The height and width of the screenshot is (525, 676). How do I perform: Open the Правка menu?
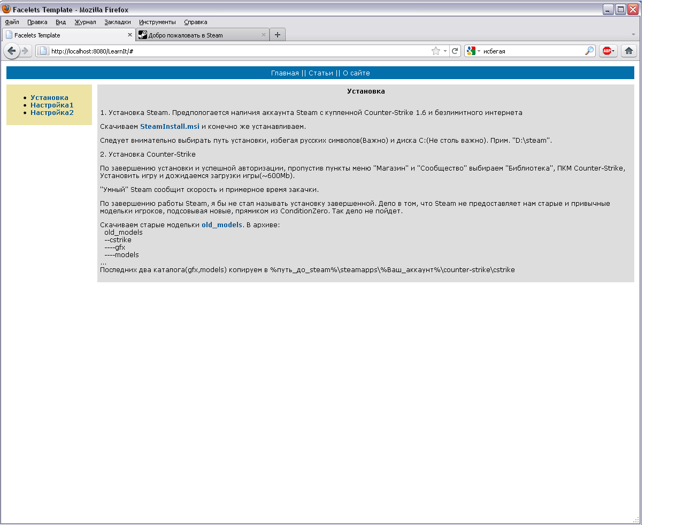point(37,22)
